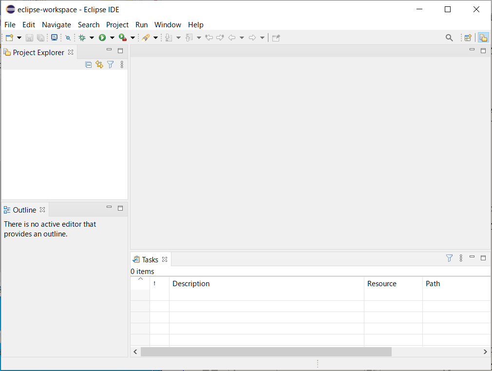This screenshot has width=492, height=371.
Task: Sort by the Description column header
Action: [x=266, y=284]
